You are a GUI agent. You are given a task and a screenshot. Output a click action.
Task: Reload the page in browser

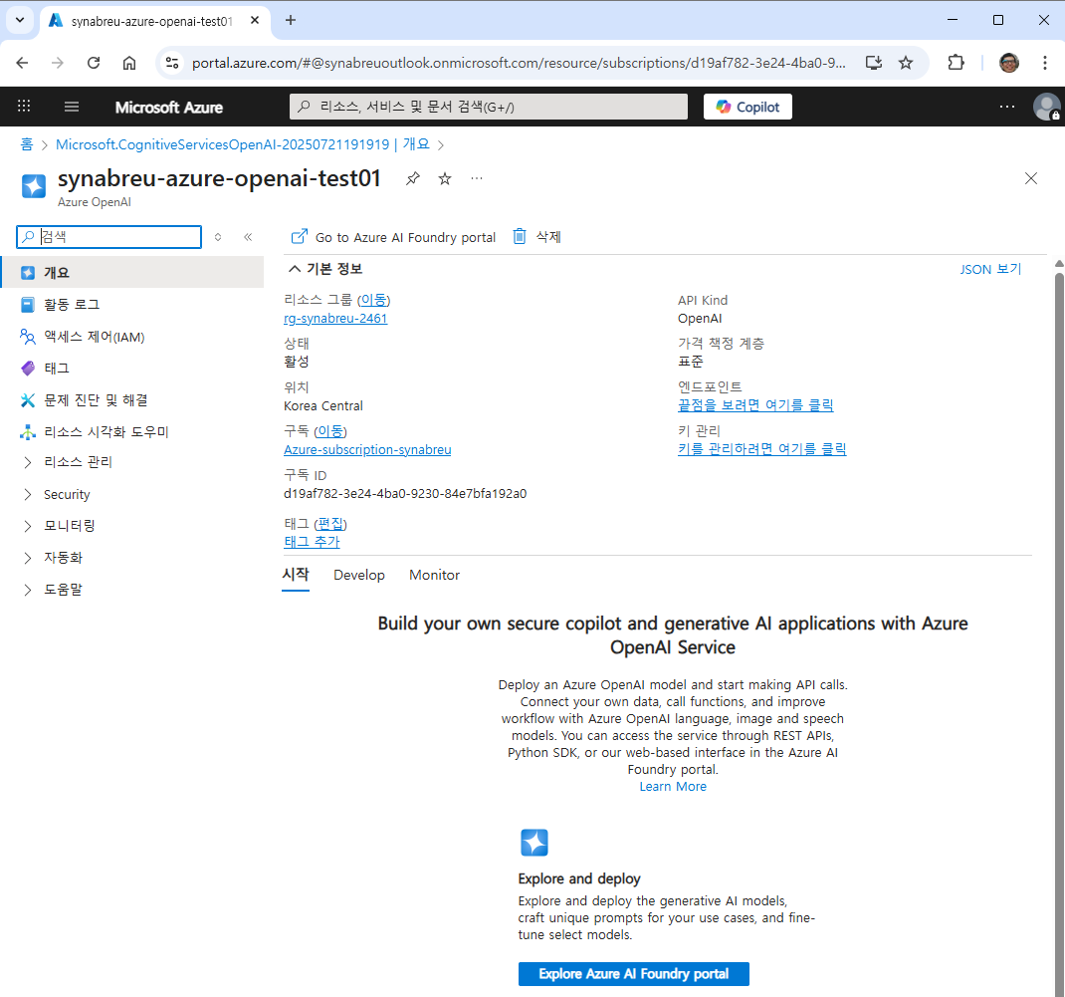(94, 63)
